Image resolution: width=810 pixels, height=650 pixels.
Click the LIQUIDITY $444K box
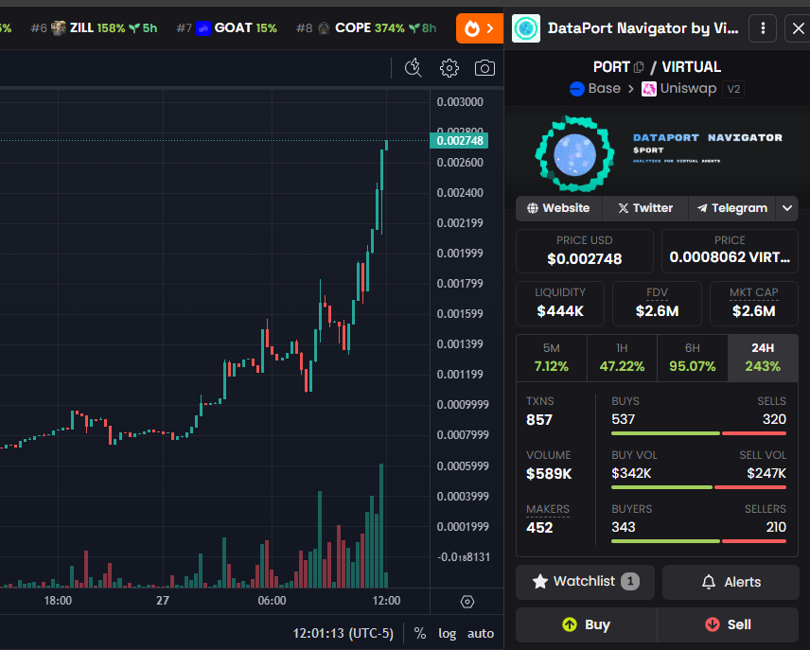coord(560,304)
